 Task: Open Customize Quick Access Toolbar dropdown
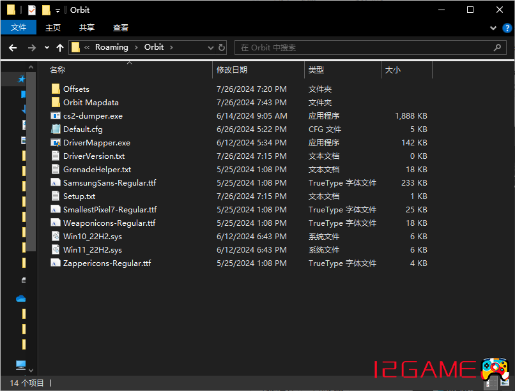point(58,11)
